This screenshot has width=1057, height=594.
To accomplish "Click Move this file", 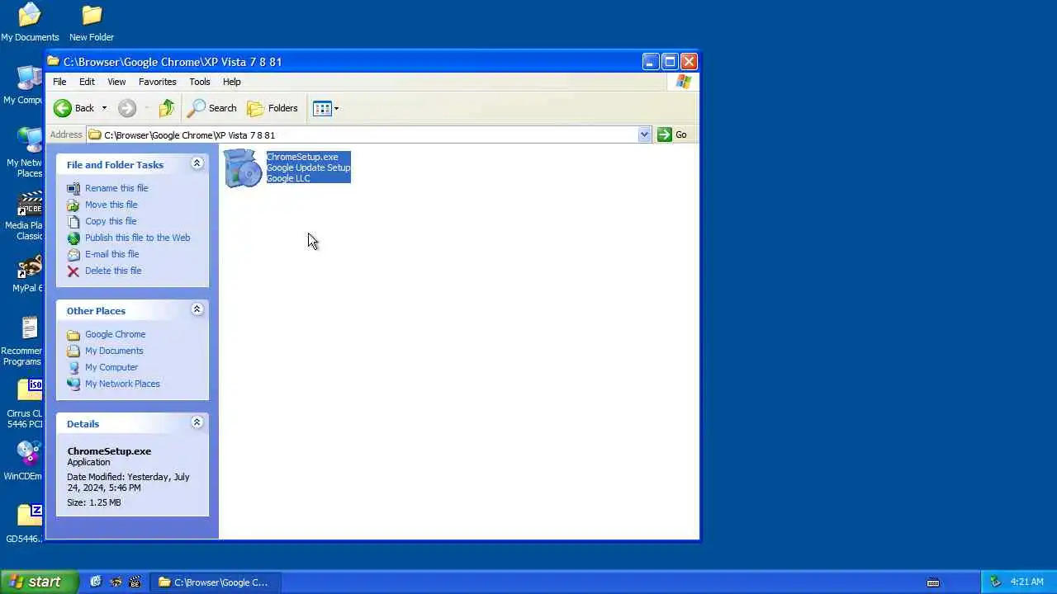I will (x=111, y=205).
